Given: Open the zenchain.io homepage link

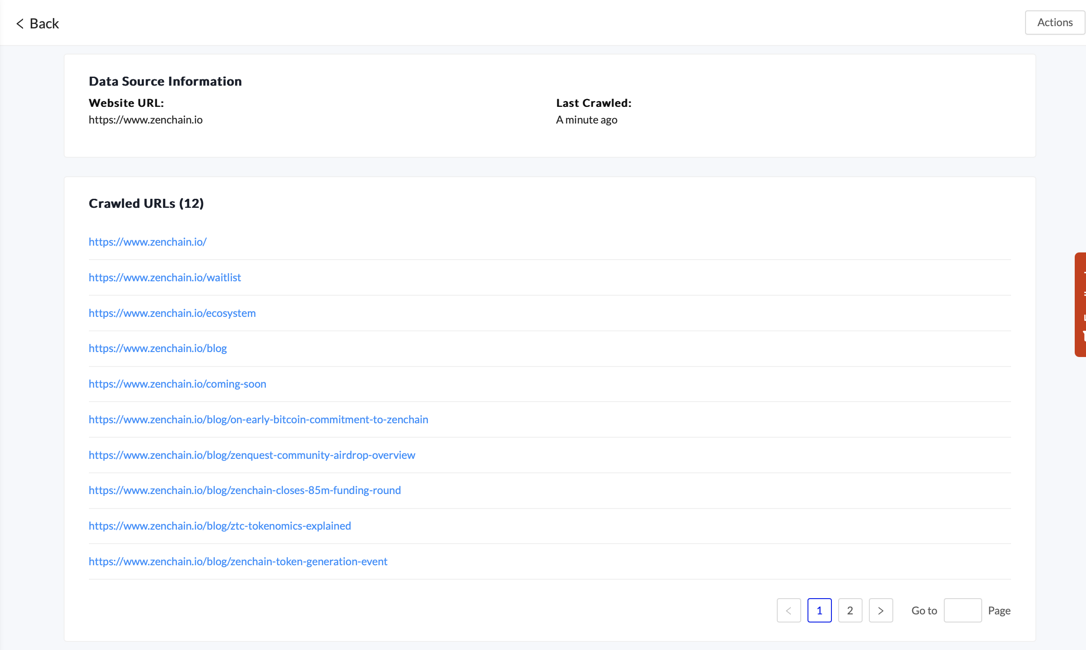Looking at the screenshot, I should pyautogui.click(x=148, y=242).
